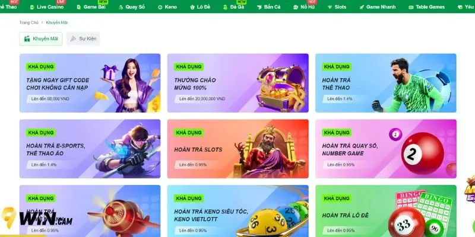Viewport: 475px width, 237px height.
Task: Open the gift code no-deposit promotion
Action: pyautogui.click(x=90, y=83)
